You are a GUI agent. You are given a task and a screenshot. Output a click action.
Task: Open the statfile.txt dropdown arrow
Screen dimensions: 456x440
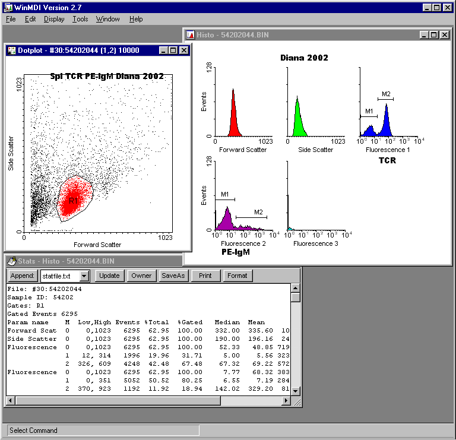[84, 276]
